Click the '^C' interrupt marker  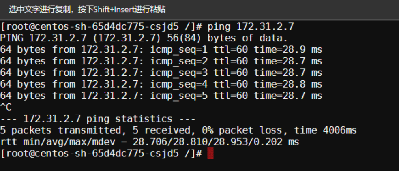pyautogui.click(x=6, y=107)
